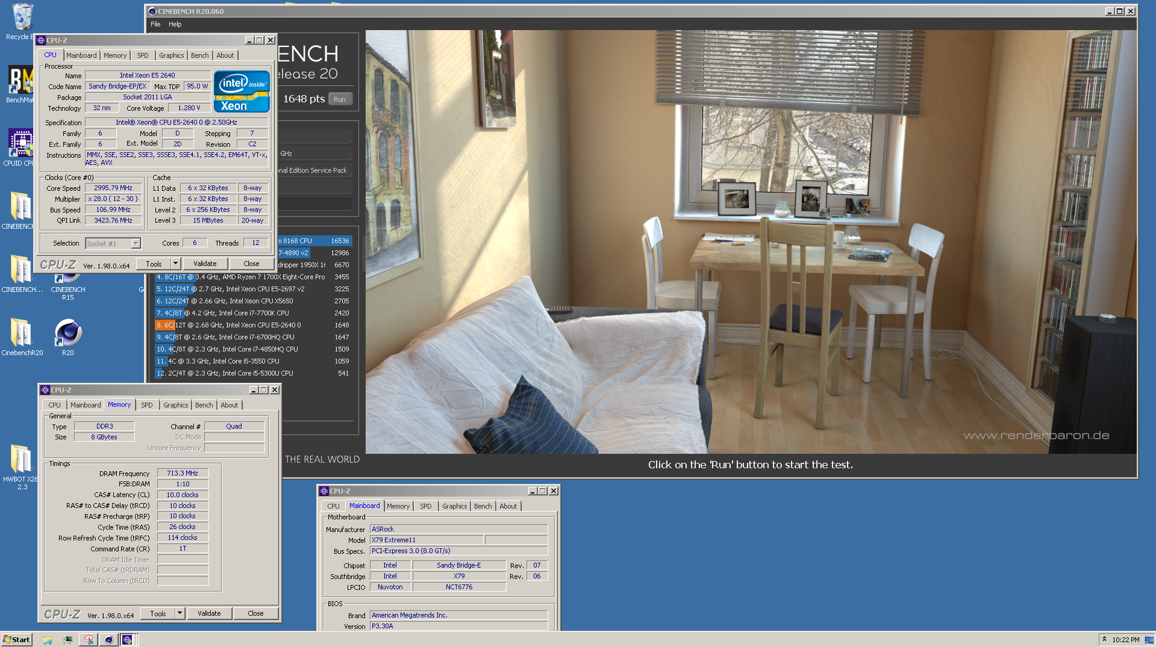The image size is (1156, 647).
Task: Select the highlighted Xeon E5-2640 ranking row
Action: pyautogui.click(x=253, y=325)
